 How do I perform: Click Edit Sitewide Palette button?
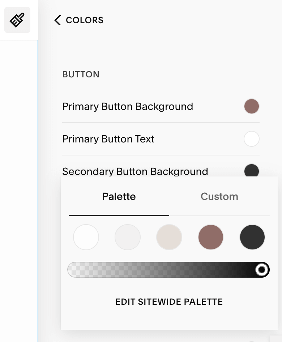[169, 302]
